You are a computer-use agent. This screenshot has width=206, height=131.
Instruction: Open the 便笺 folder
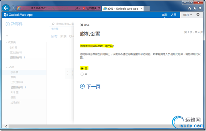(13, 98)
